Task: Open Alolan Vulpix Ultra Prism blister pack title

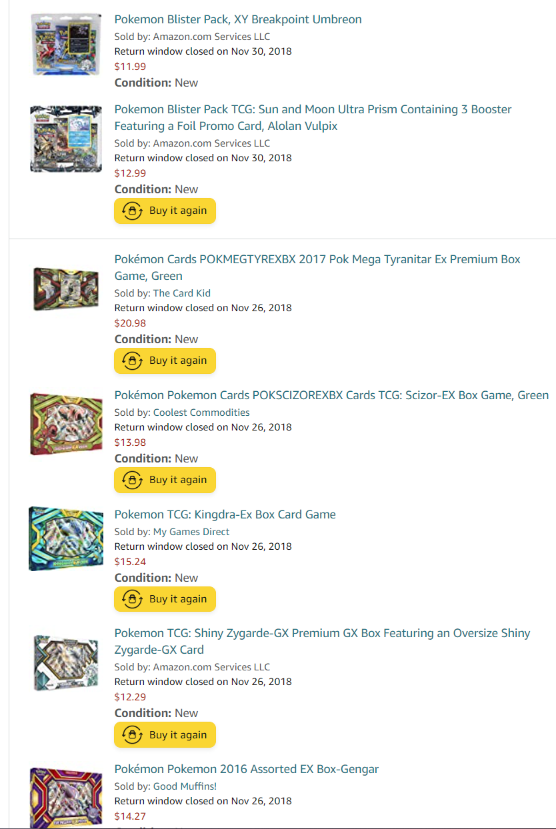Action: pos(313,117)
